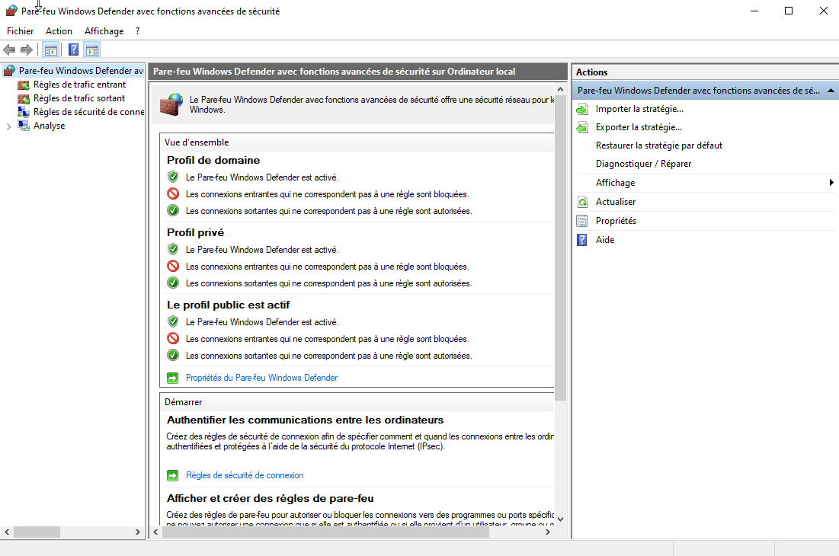Select Analyse in the tree

(x=50, y=126)
